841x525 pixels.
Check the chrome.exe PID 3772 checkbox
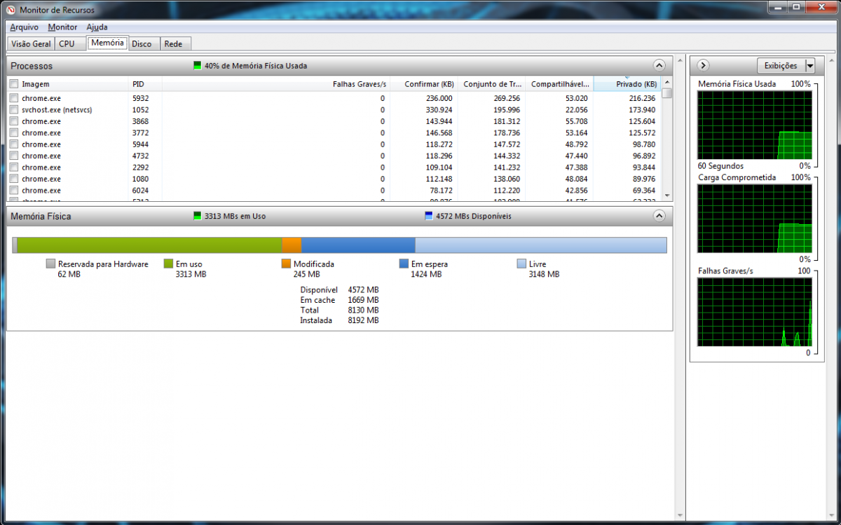pyautogui.click(x=13, y=133)
